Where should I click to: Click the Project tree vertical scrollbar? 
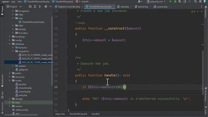tap(52, 51)
